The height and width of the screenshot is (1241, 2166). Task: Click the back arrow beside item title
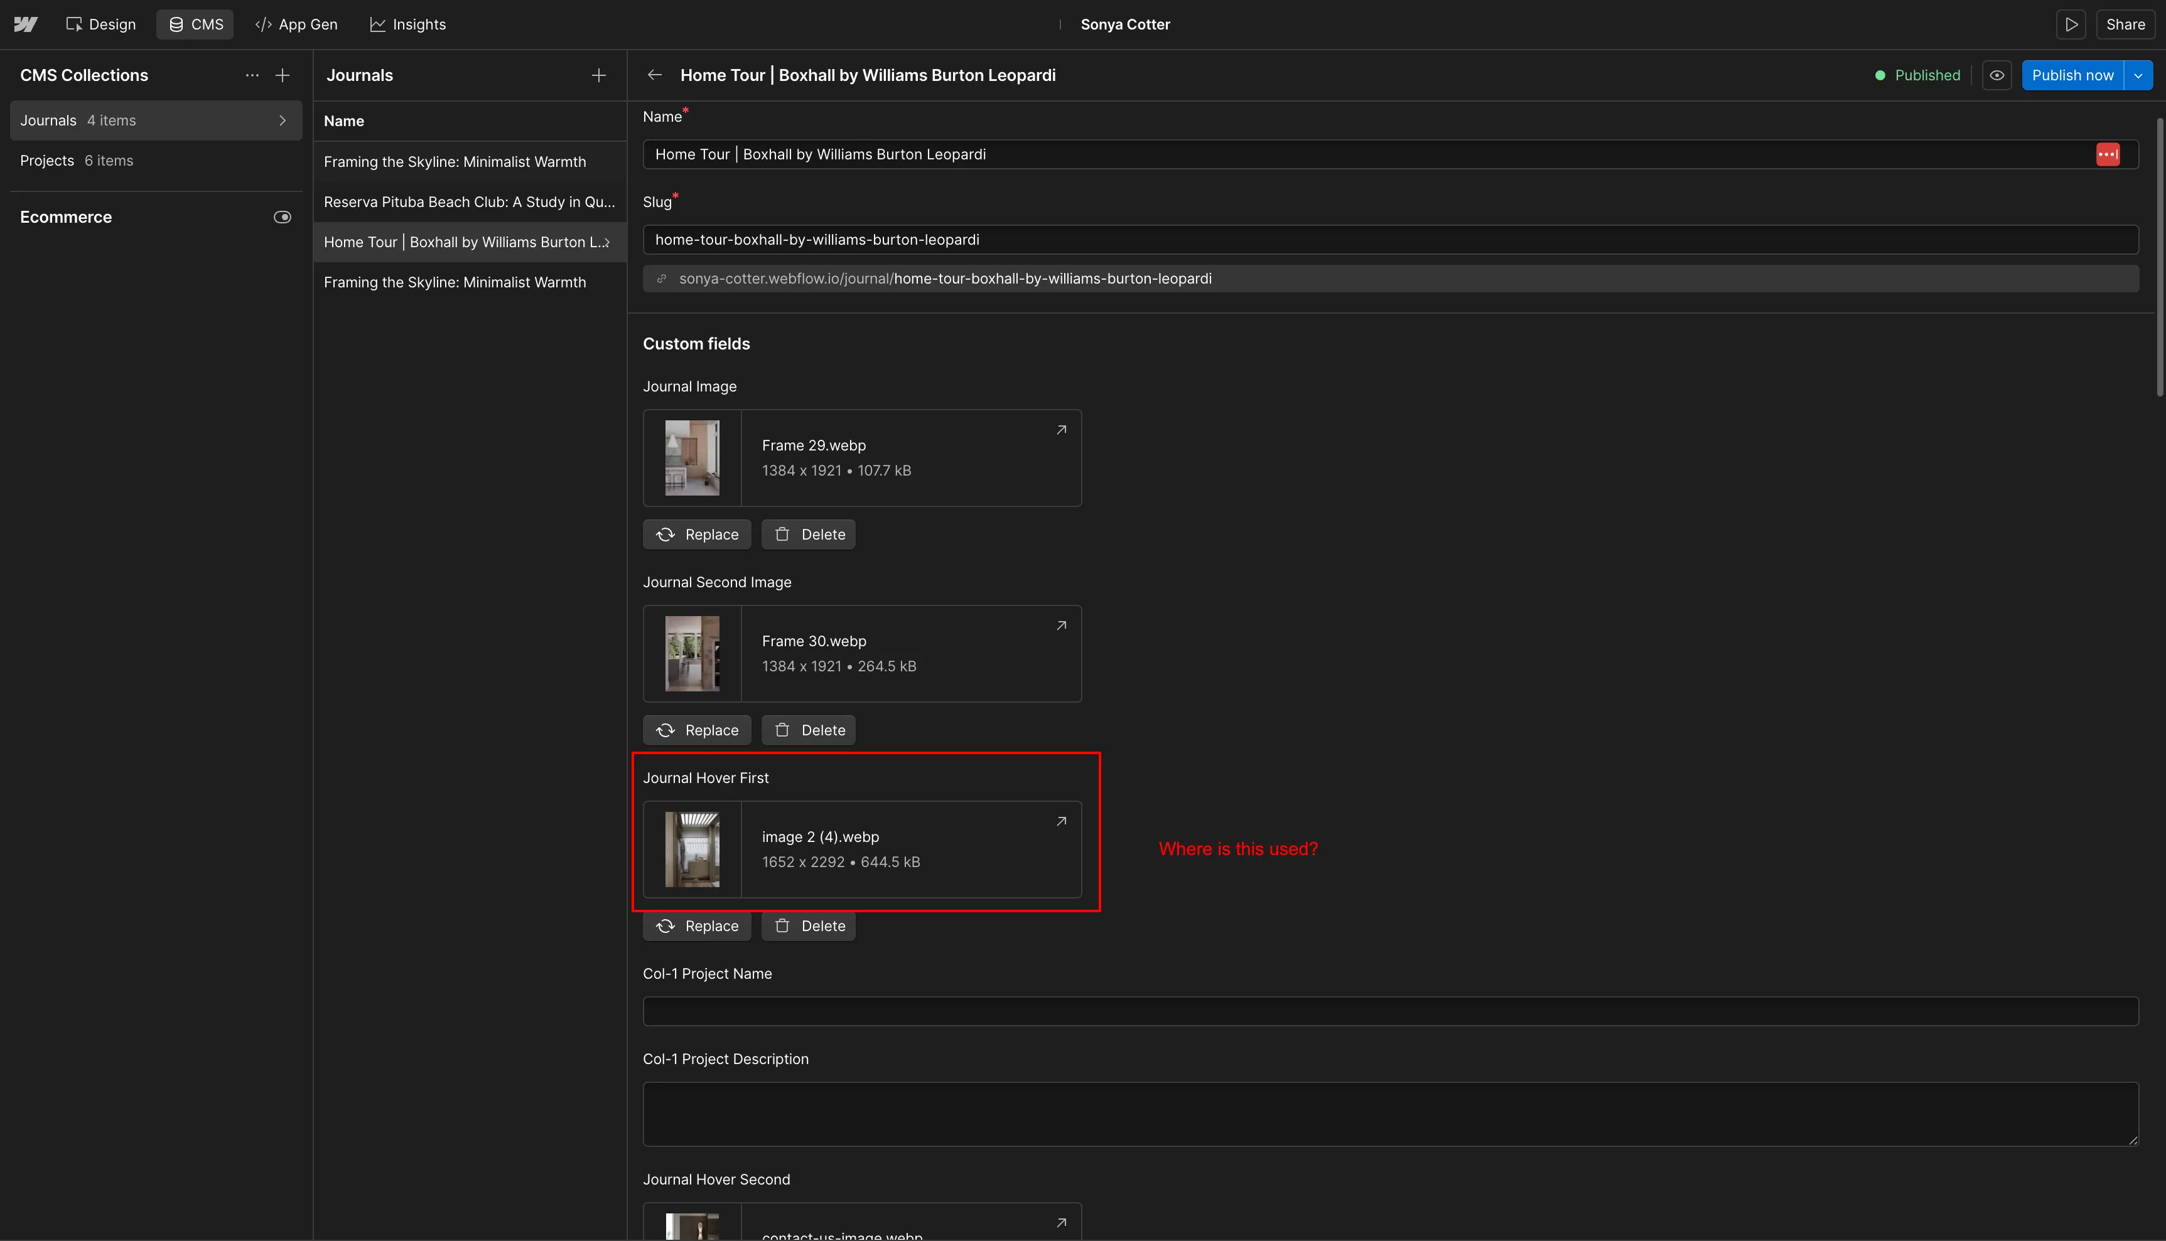click(x=654, y=75)
